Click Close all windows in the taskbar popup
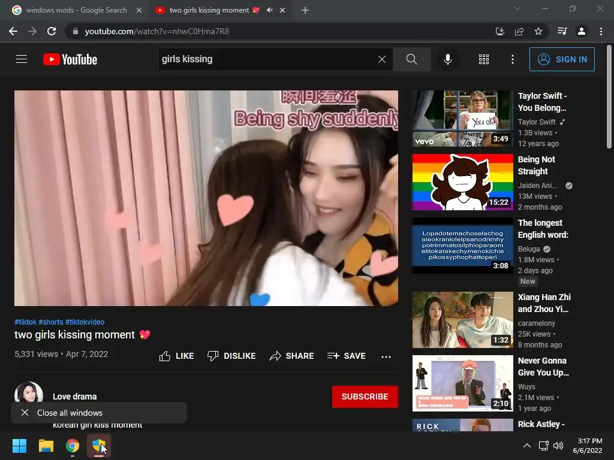The image size is (614, 460). click(x=99, y=413)
